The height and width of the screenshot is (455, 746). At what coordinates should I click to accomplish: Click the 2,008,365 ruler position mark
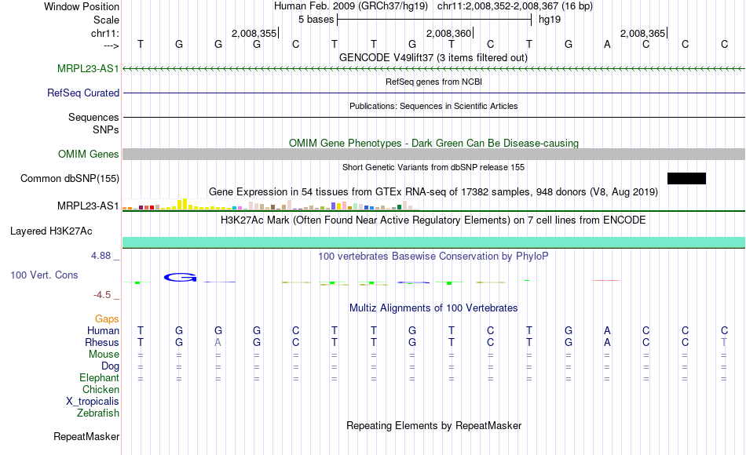643,33
